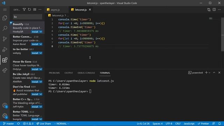The width and height of the screenshot is (224, 126).
Task: Open the Extensions view
Action: click(5, 60)
